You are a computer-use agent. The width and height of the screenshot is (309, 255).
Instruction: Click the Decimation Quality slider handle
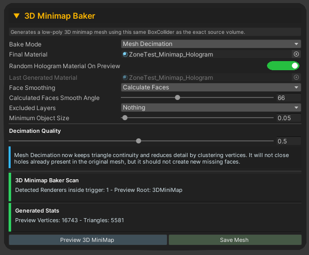pyautogui.click(x=139, y=141)
